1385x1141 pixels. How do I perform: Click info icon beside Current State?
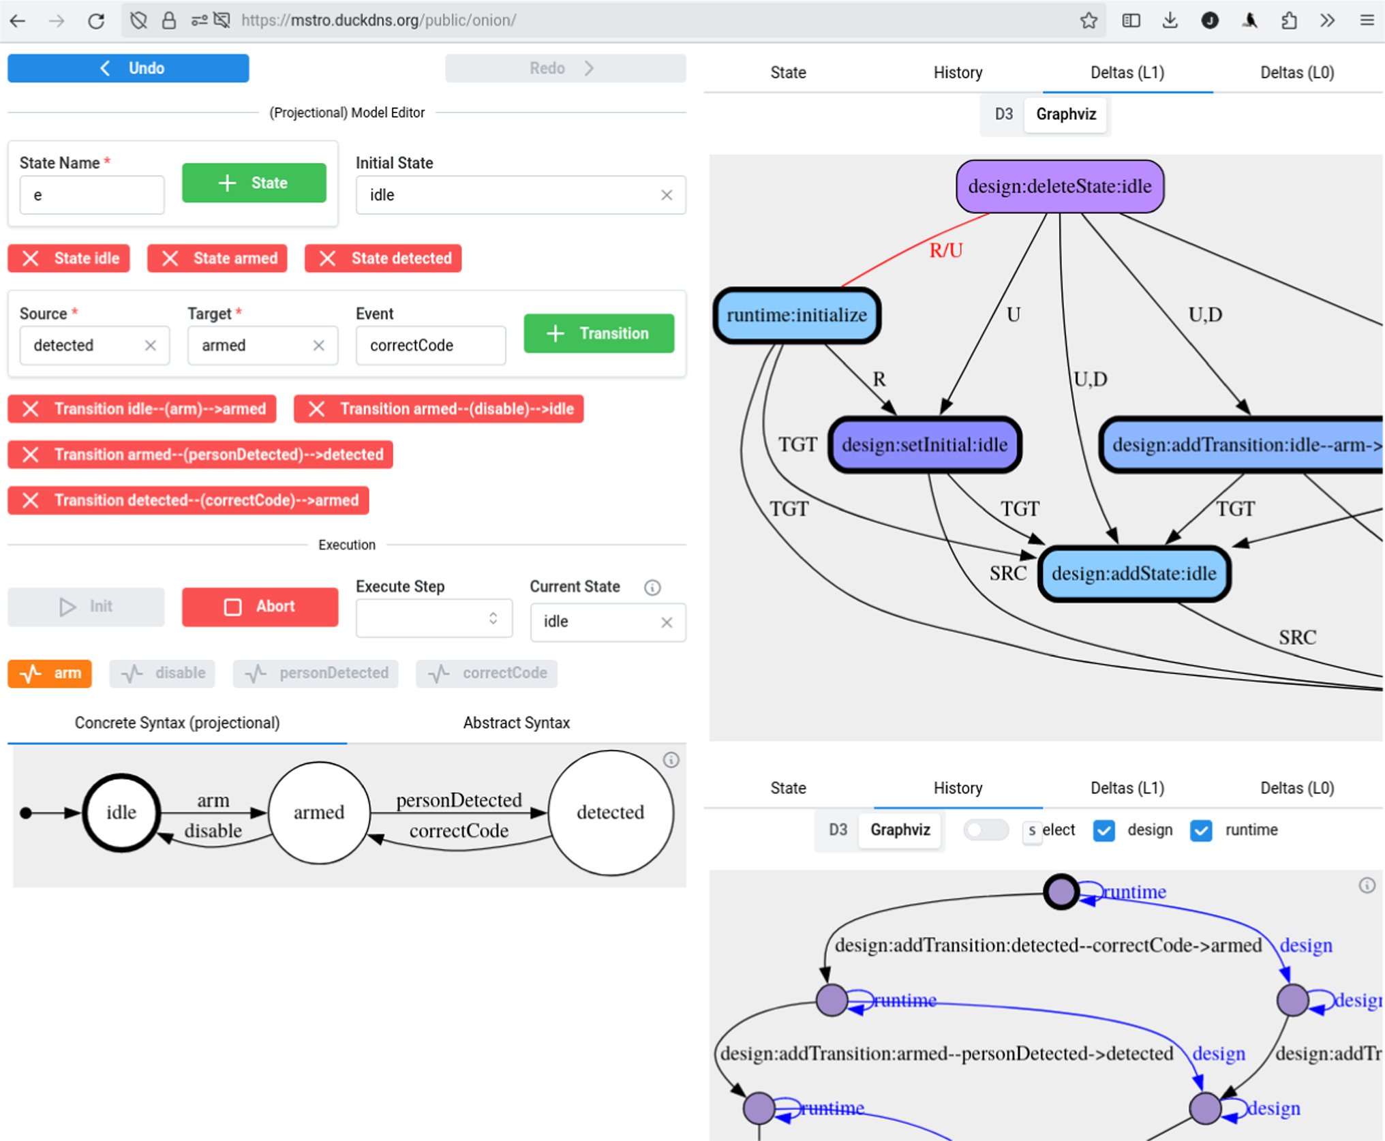pyautogui.click(x=652, y=588)
